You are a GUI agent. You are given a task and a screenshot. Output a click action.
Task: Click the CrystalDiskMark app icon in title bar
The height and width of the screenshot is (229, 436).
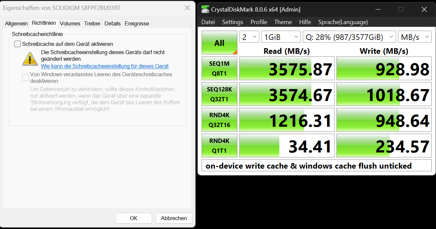pos(205,10)
